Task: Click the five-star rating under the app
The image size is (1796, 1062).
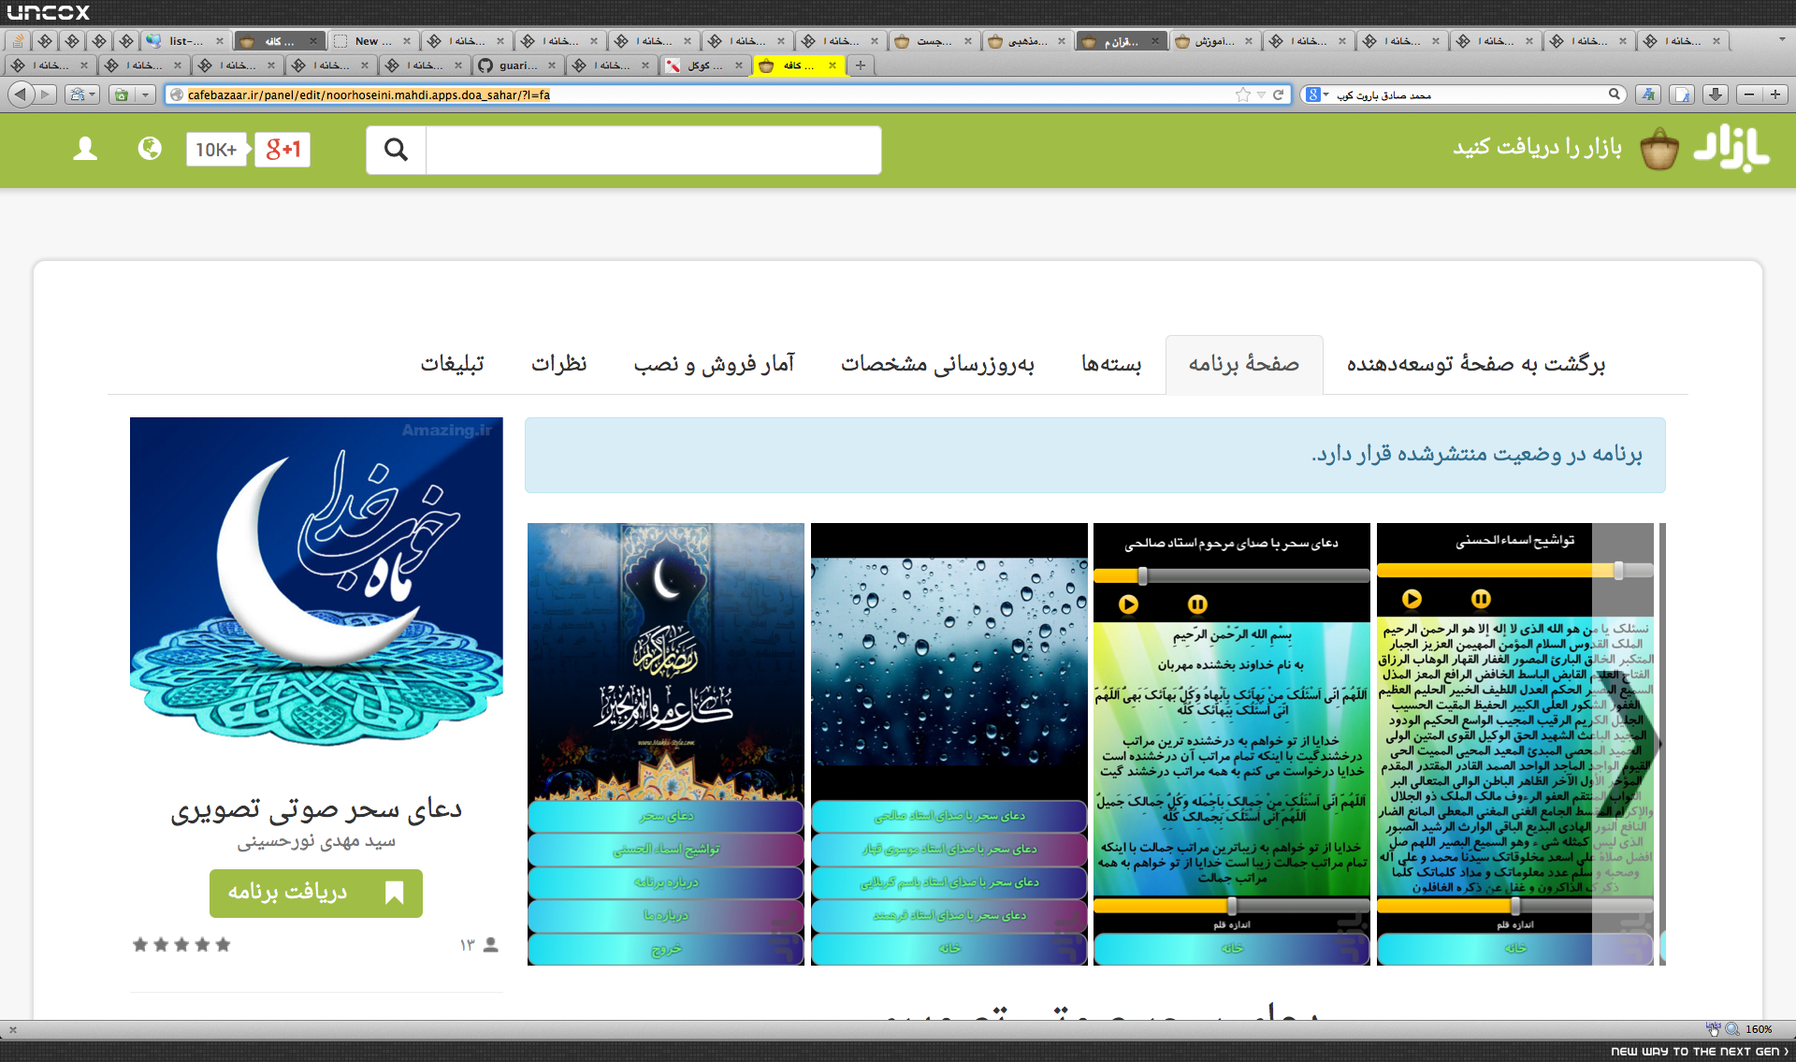Action: 181,945
